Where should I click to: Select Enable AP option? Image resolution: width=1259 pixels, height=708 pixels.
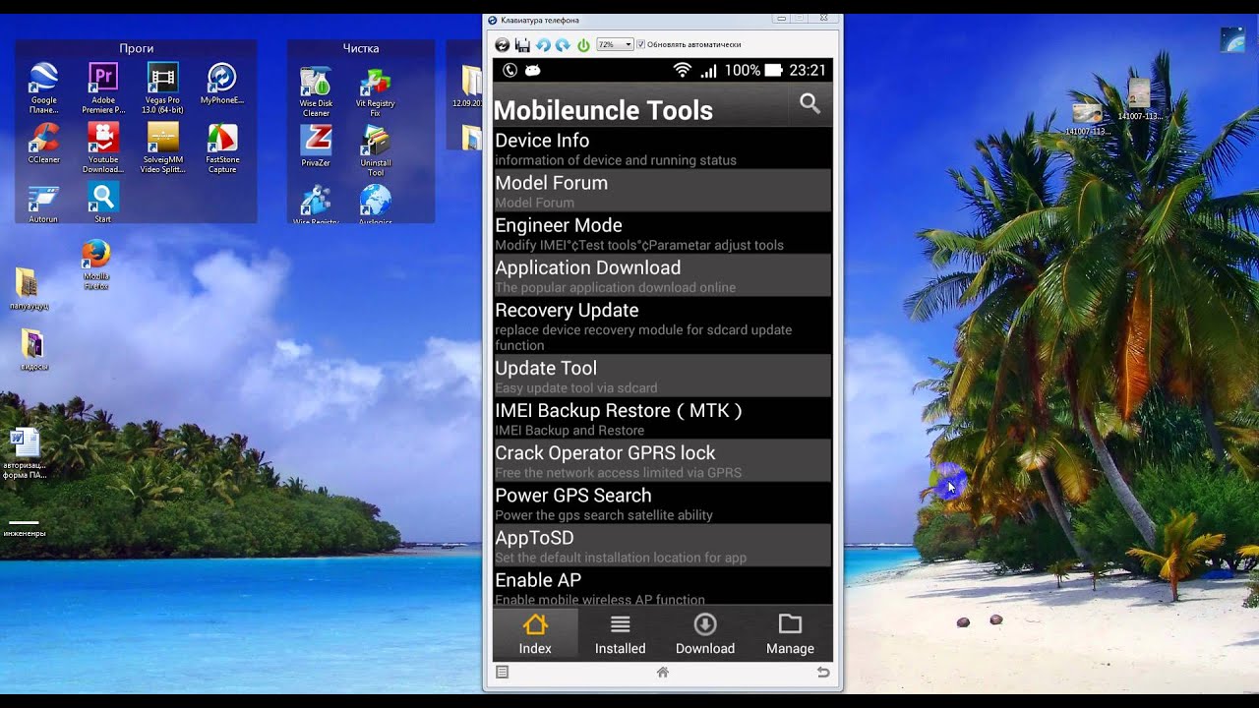662,586
